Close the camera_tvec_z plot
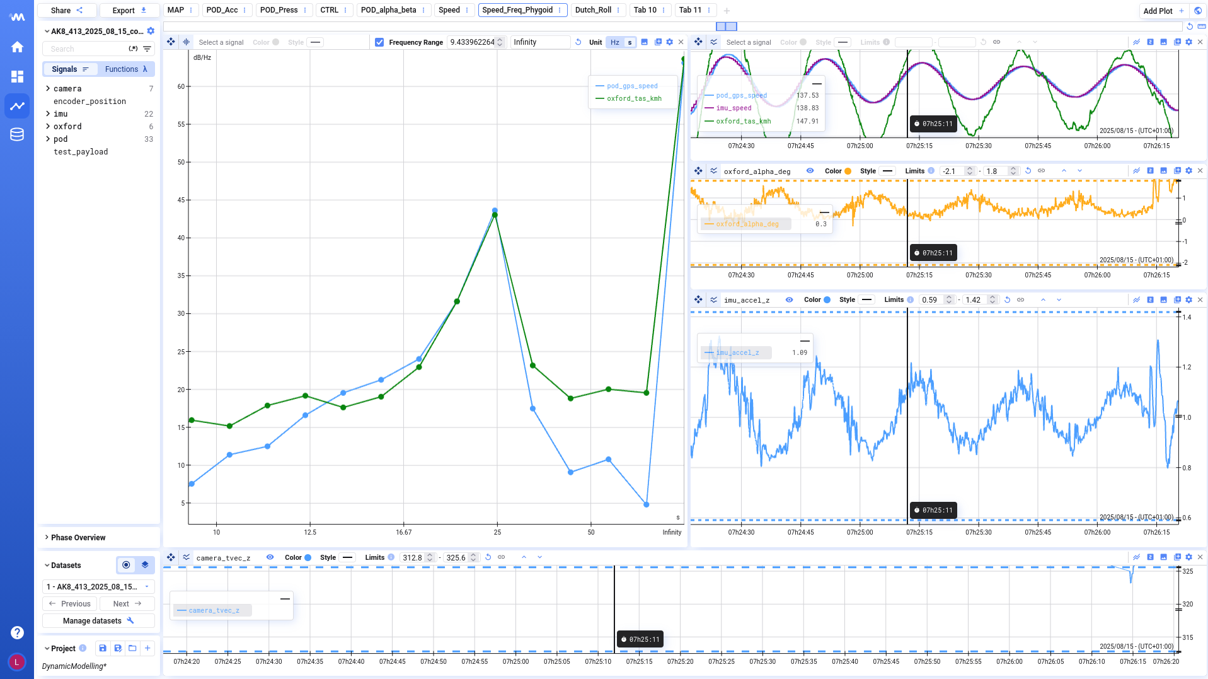The height and width of the screenshot is (679, 1208). tap(1200, 557)
